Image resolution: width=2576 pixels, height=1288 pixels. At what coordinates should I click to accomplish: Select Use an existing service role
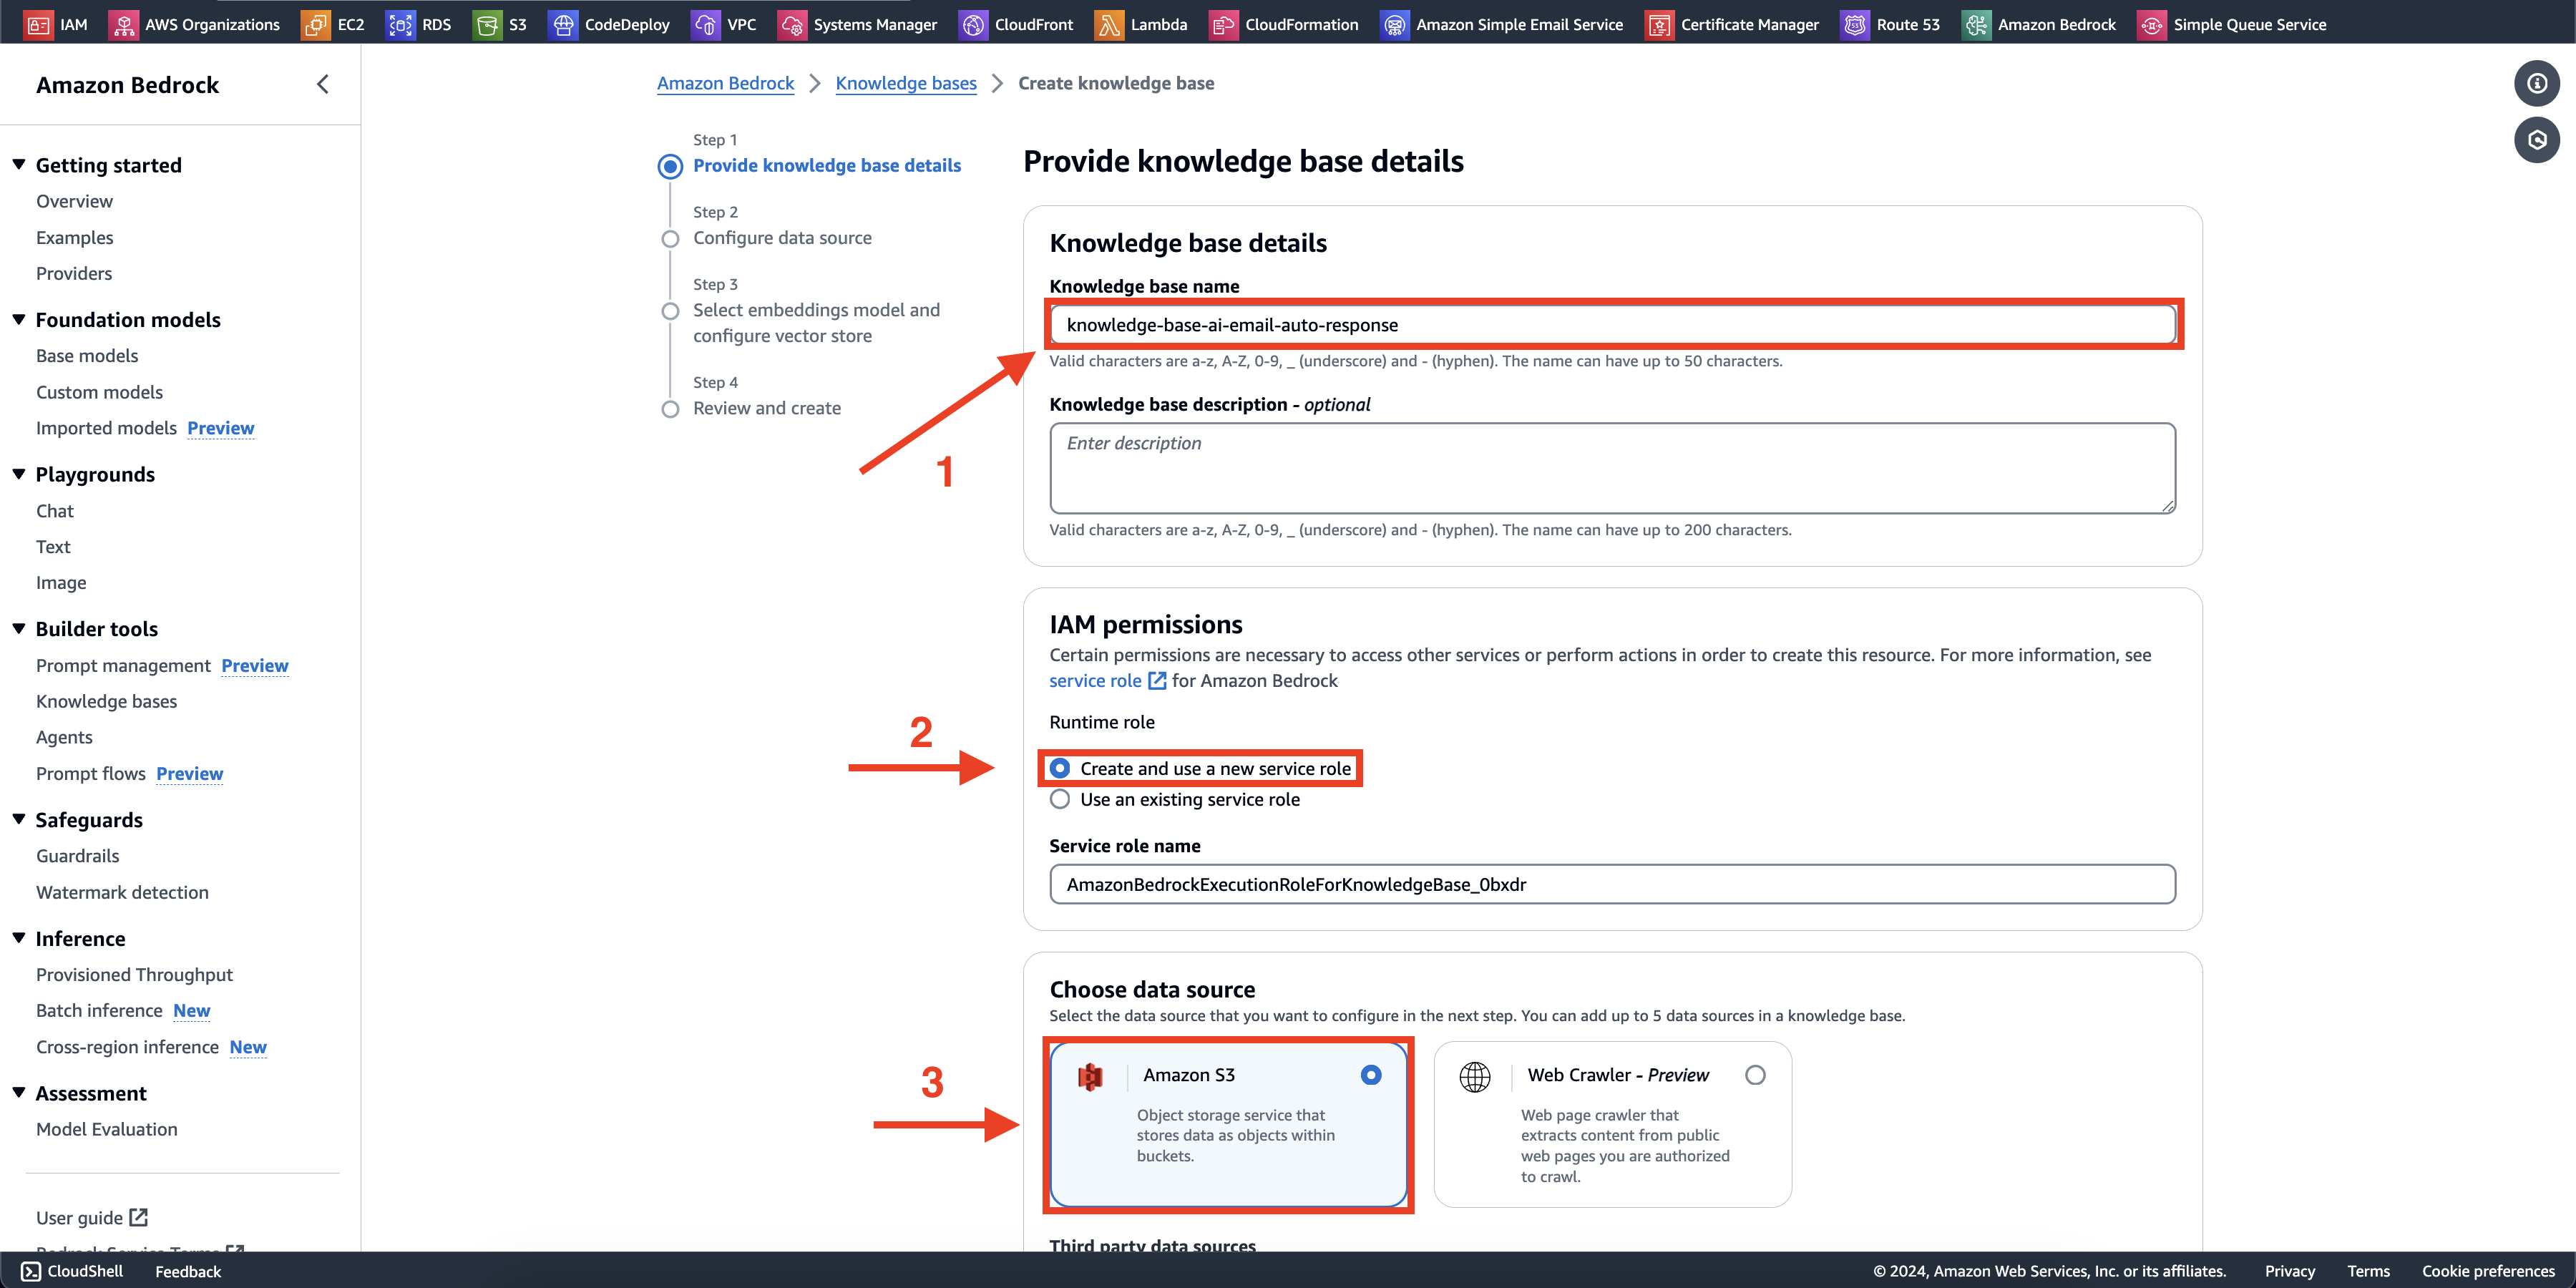(1060, 799)
